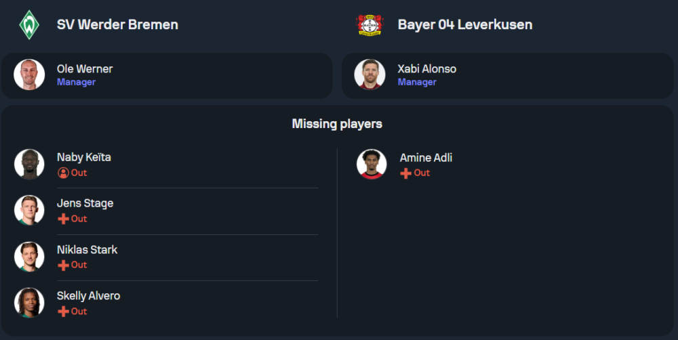Click the injury cross icon under Jens Stage
This screenshot has width=678, height=340.
coord(63,219)
